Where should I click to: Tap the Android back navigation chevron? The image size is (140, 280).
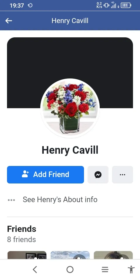(35, 269)
